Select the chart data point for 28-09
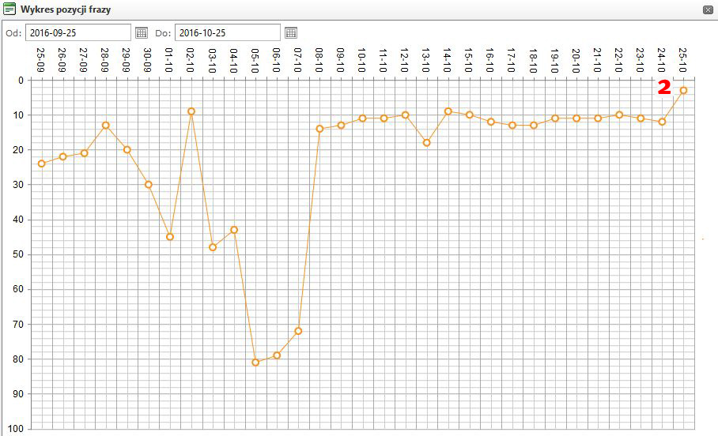Screen dimensions: 718x436 106,125
